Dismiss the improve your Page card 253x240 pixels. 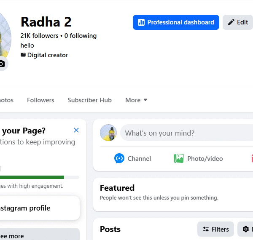[76, 130]
